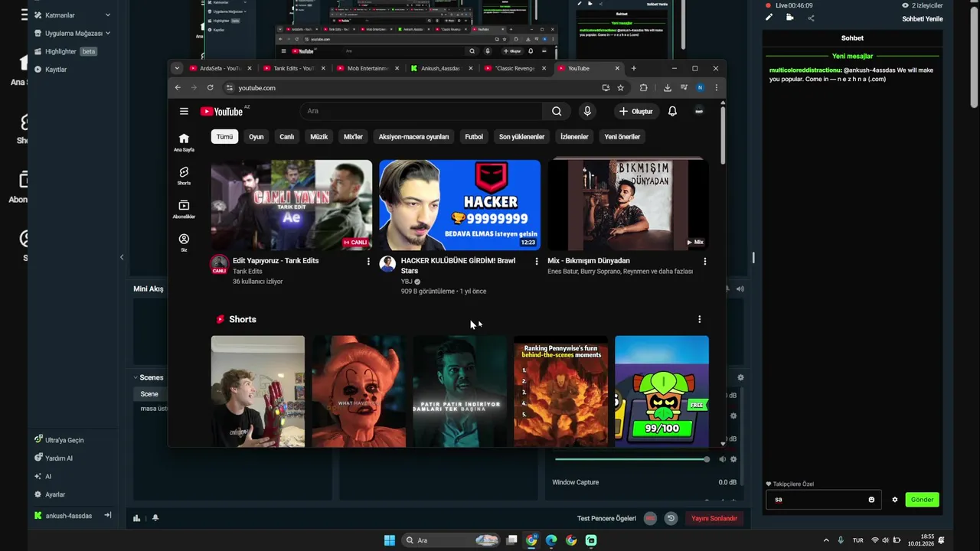Open YouTube hamburger guide menu
Viewport: 980px width, 551px height.
184,111
